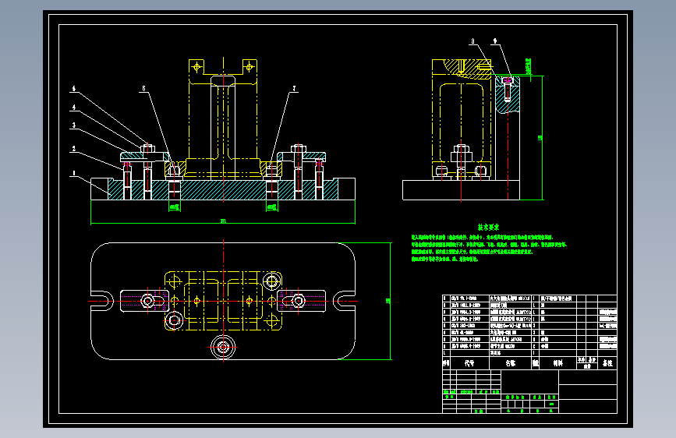Pick the right U-shaped slot of base plate
The image size is (676, 438).
tap(345, 301)
